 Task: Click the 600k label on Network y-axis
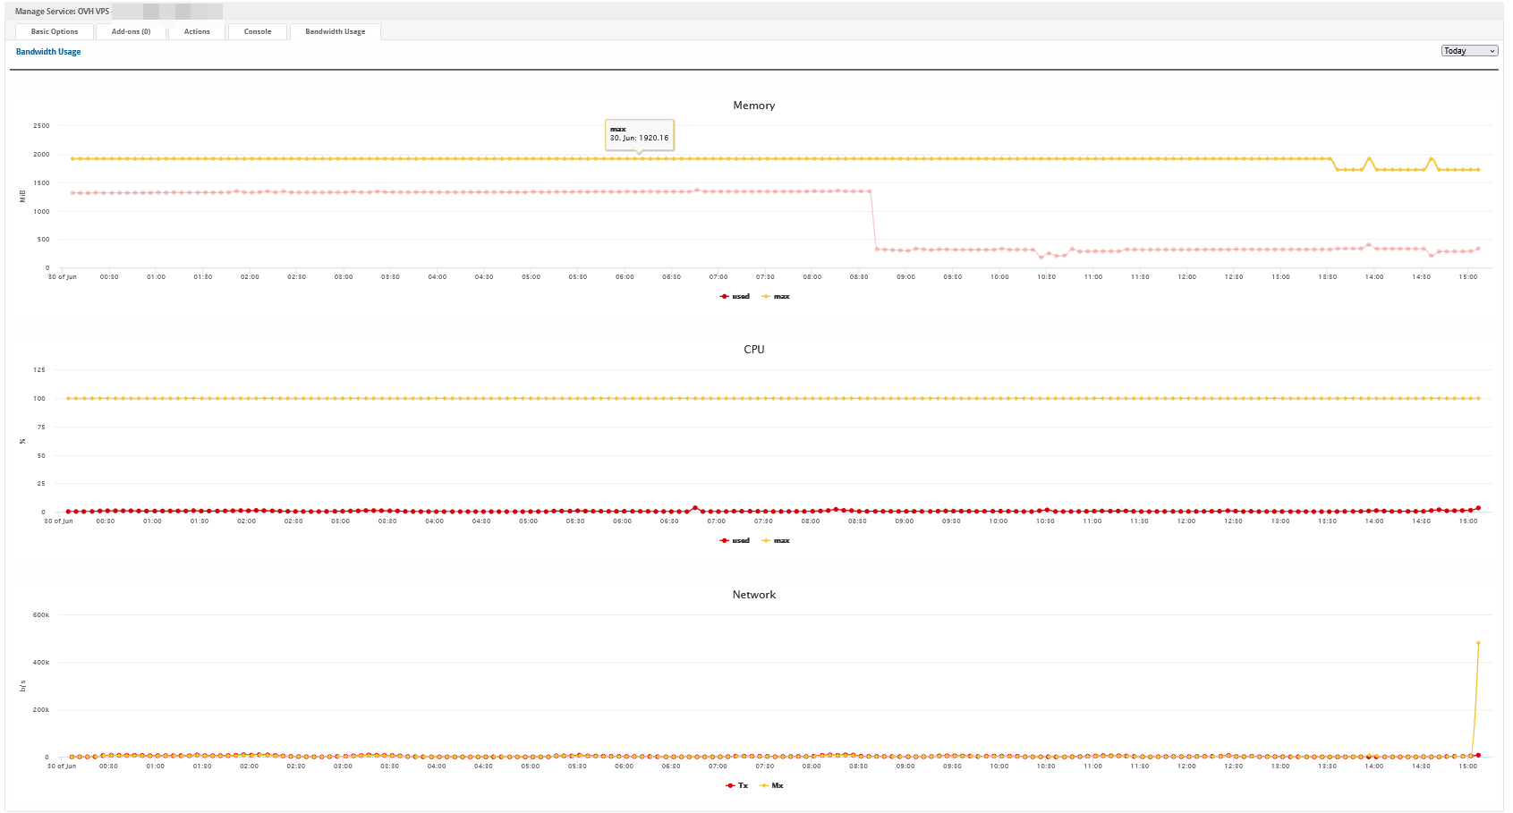point(41,615)
